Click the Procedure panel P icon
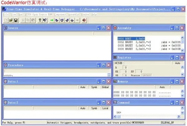187x126 pixels. 5,65
